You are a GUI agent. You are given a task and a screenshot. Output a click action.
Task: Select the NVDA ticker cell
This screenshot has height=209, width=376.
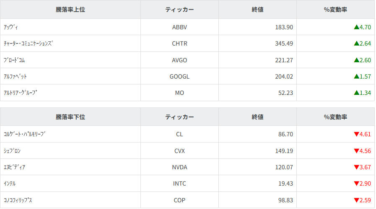coord(179,167)
